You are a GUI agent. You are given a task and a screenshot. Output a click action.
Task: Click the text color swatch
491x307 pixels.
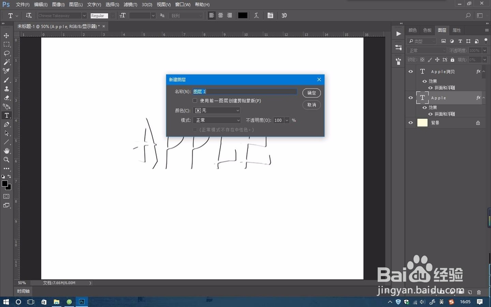[243, 15]
